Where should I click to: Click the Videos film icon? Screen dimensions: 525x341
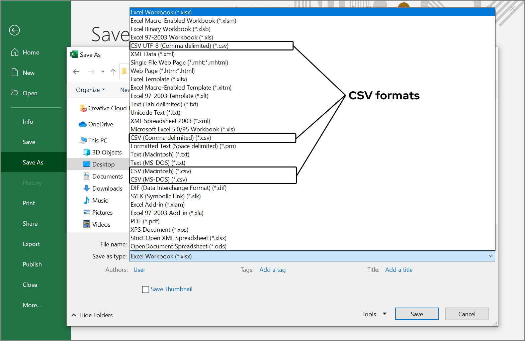(87, 224)
